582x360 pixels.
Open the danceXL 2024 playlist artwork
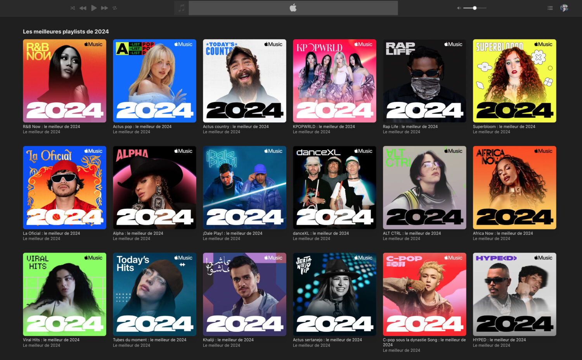point(334,187)
